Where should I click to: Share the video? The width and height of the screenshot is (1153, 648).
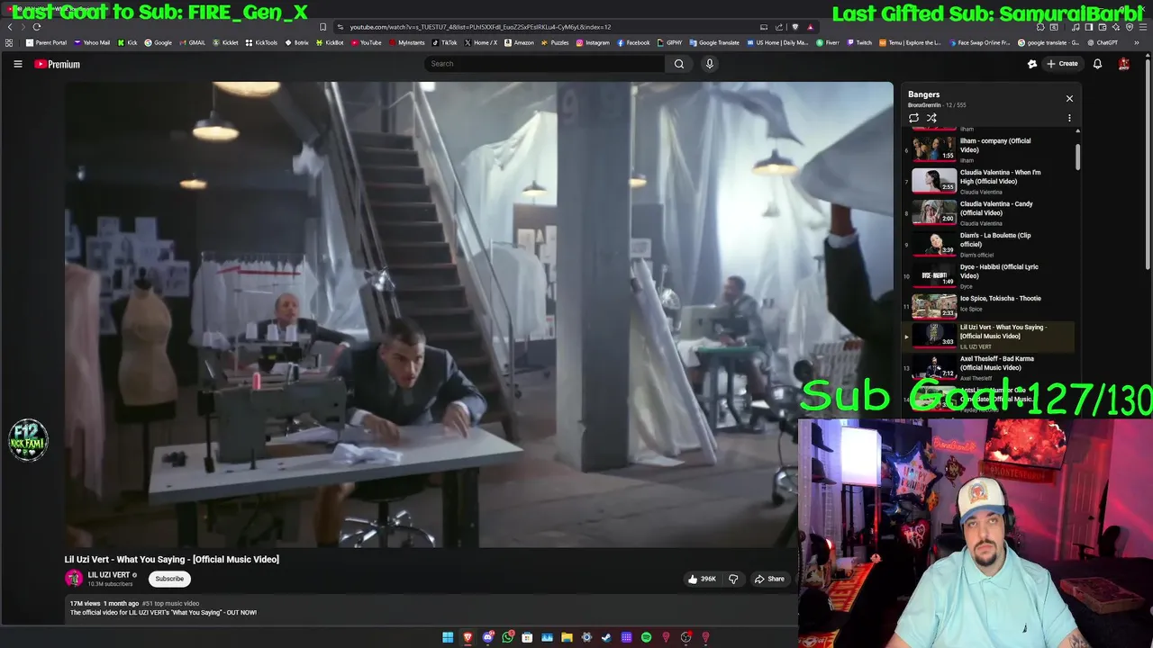point(769,579)
